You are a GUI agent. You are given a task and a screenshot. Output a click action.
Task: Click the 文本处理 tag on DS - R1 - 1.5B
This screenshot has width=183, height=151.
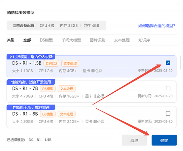click(70, 63)
